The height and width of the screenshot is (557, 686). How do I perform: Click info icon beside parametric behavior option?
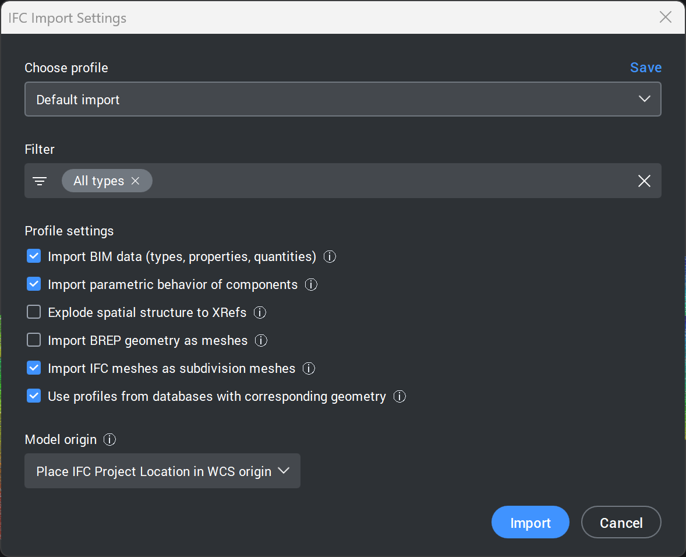pyautogui.click(x=311, y=284)
